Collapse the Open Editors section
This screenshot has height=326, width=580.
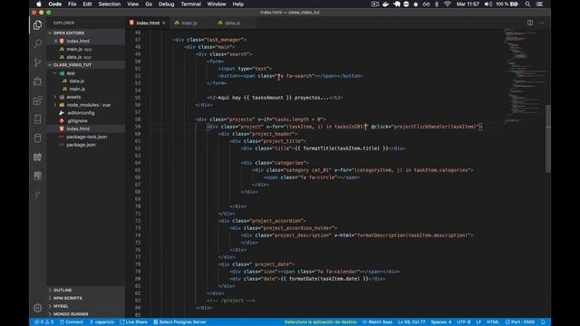[69, 33]
